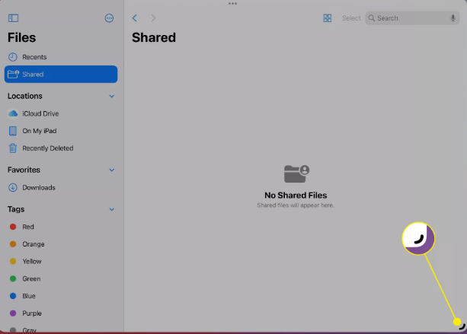Switch view with the grid icon
This screenshot has width=467, height=334.
coord(328,18)
